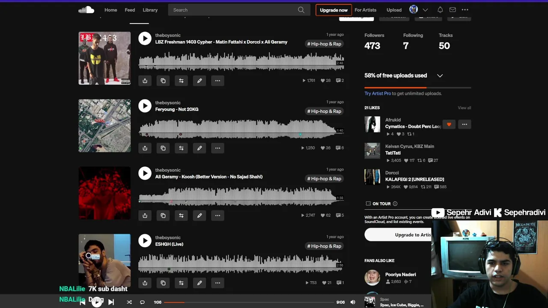Viewport: 548px width, 308px height.
Task: Click the Upgrade now button
Action: pyautogui.click(x=334, y=10)
